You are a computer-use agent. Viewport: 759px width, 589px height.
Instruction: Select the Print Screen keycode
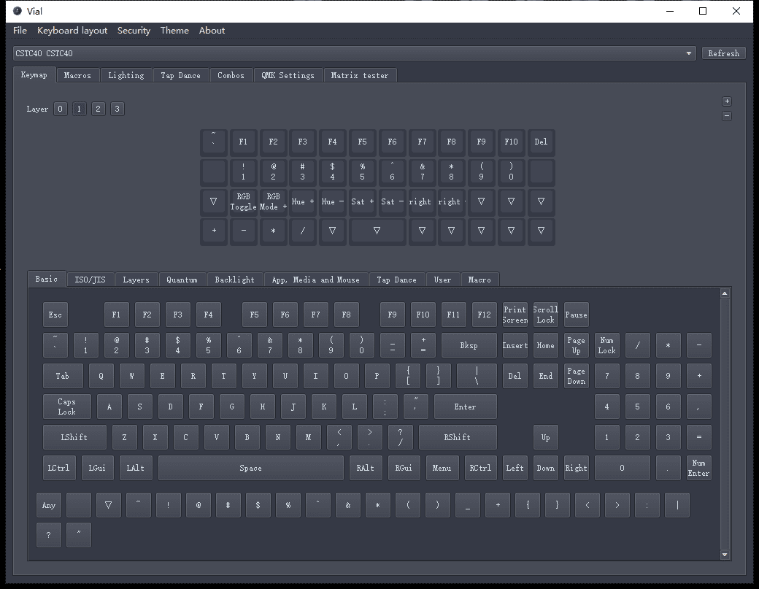(515, 314)
